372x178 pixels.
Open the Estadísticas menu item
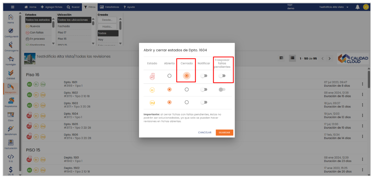[x=109, y=7]
